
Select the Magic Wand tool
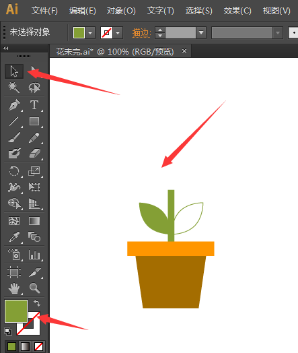click(14, 88)
